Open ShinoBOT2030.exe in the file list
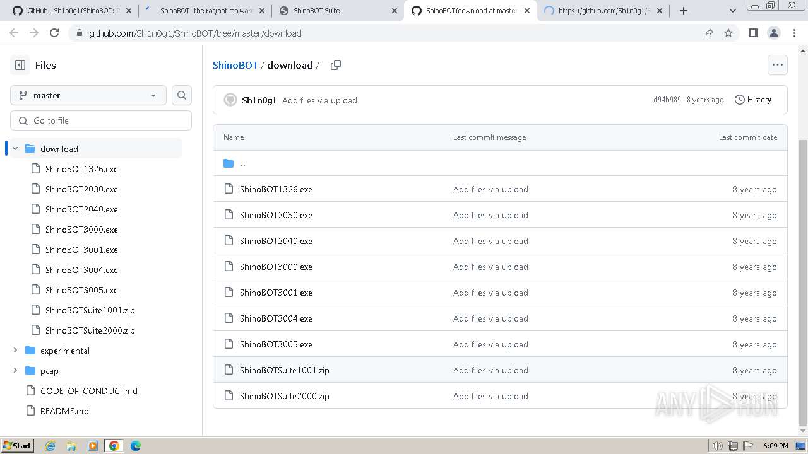This screenshot has width=808, height=454. point(276,215)
